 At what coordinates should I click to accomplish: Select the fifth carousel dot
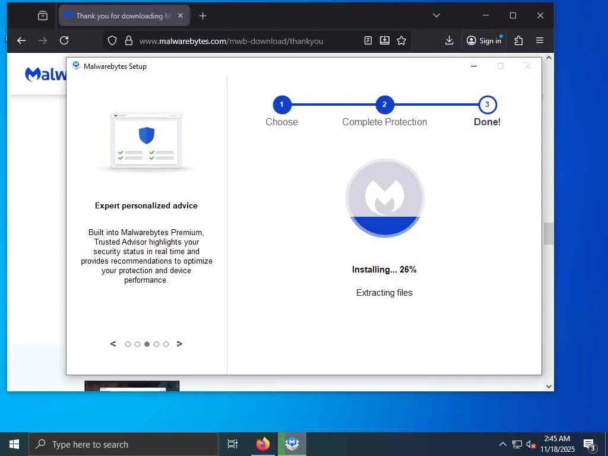[166, 344]
